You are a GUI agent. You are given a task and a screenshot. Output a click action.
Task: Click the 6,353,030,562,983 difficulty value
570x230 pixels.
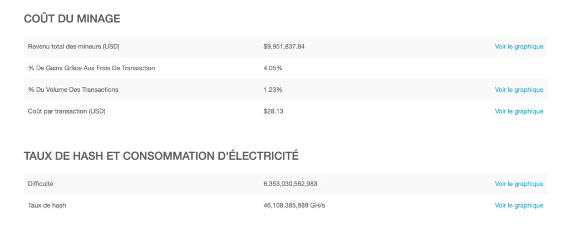point(290,184)
